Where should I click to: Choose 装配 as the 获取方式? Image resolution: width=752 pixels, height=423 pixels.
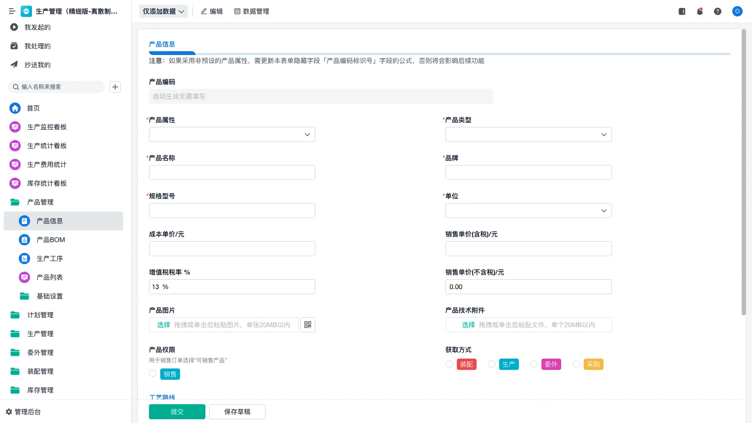[449, 364]
